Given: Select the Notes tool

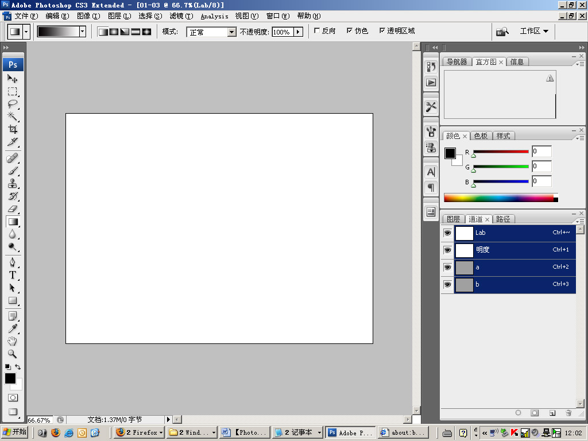Looking at the screenshot, I should (x=13, y=316).
